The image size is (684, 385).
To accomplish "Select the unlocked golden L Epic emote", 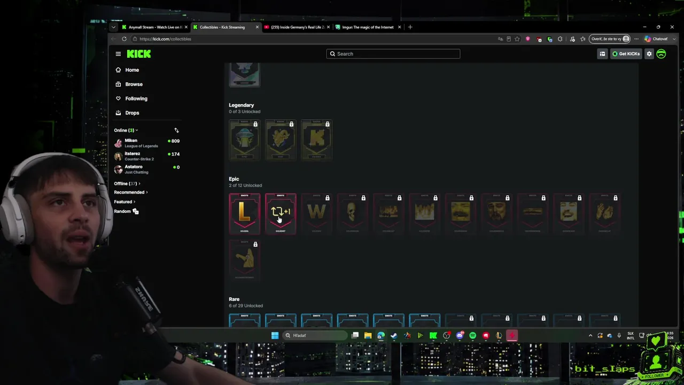I will 245,214.
